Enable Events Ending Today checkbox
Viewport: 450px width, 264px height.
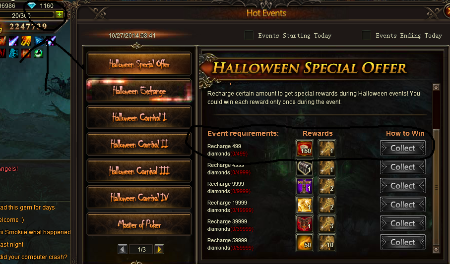point(366,35)
